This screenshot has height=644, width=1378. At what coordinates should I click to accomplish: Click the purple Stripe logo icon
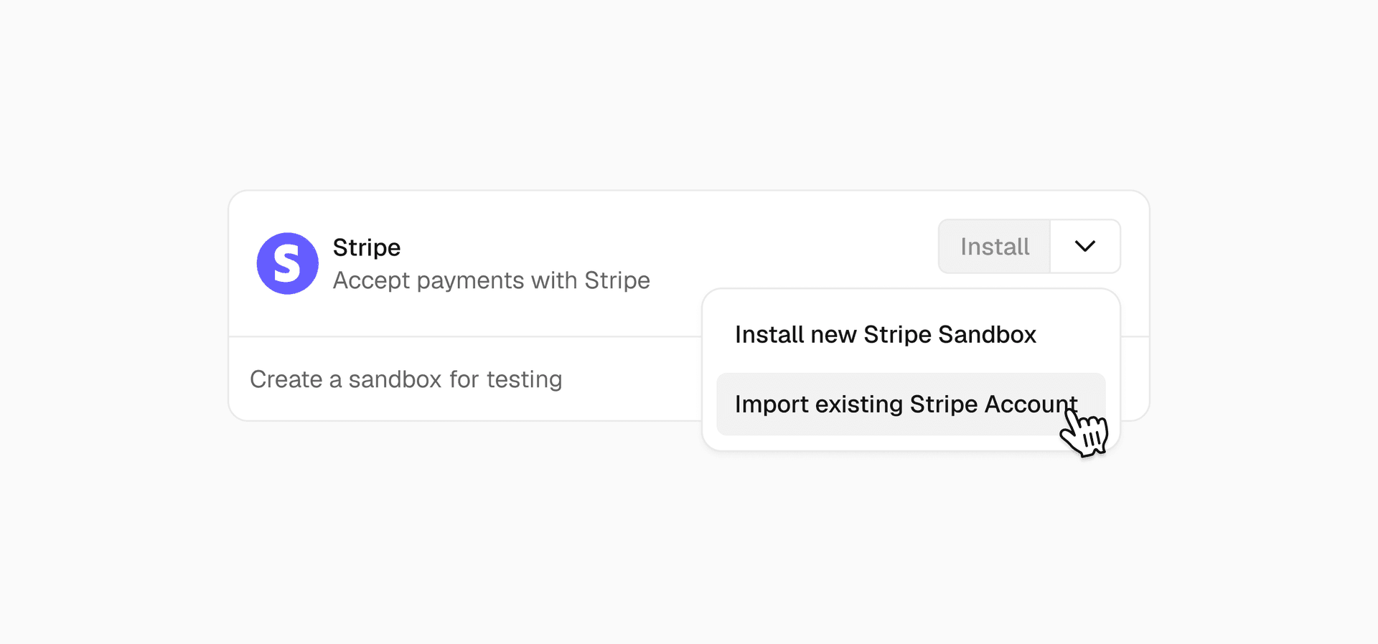[287, 263]
